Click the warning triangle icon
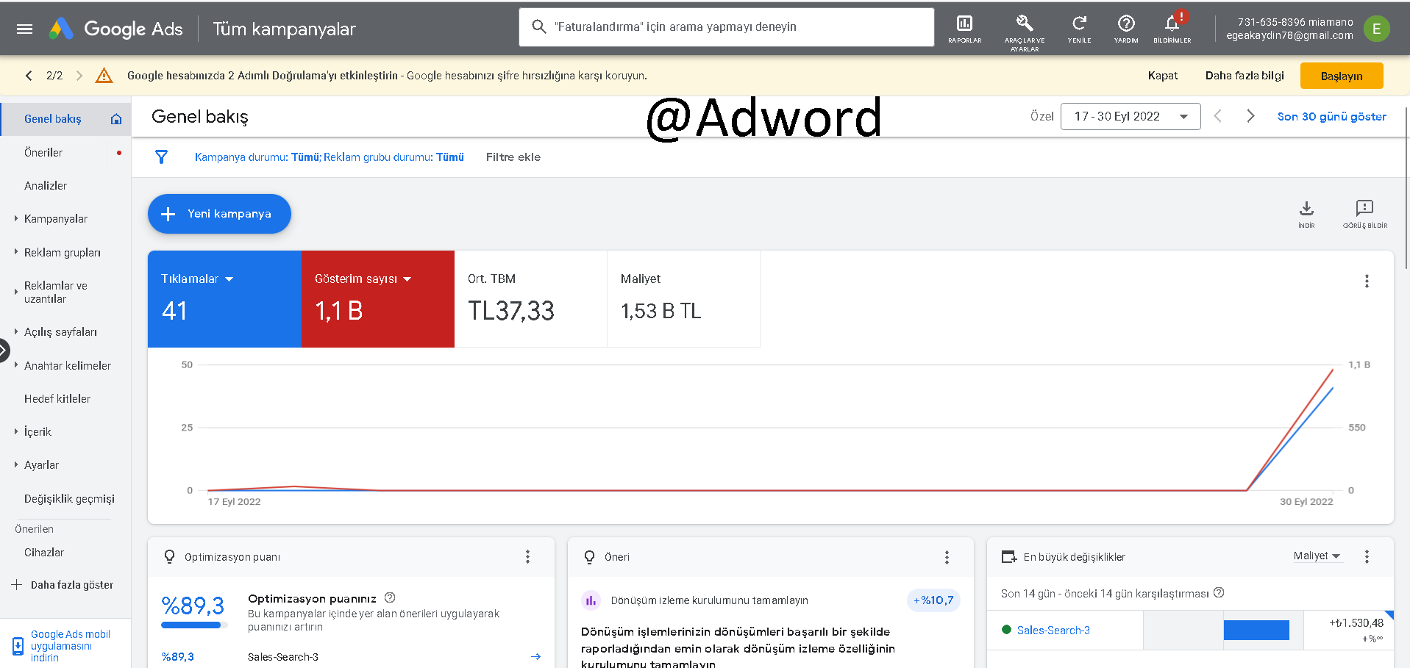This screenshot has width=1410, height=668. pyautogui.click(x=104, y=75)
